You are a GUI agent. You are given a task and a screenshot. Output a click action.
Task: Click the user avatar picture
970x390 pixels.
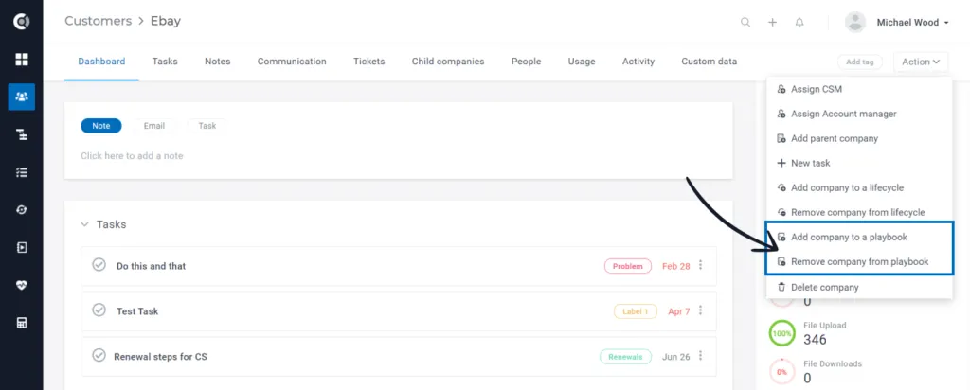855,23
